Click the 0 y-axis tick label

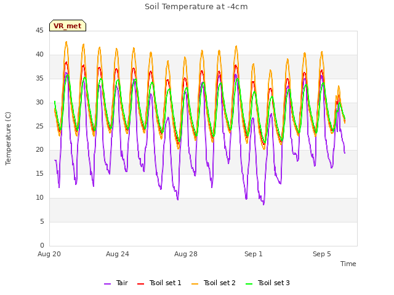42,245
